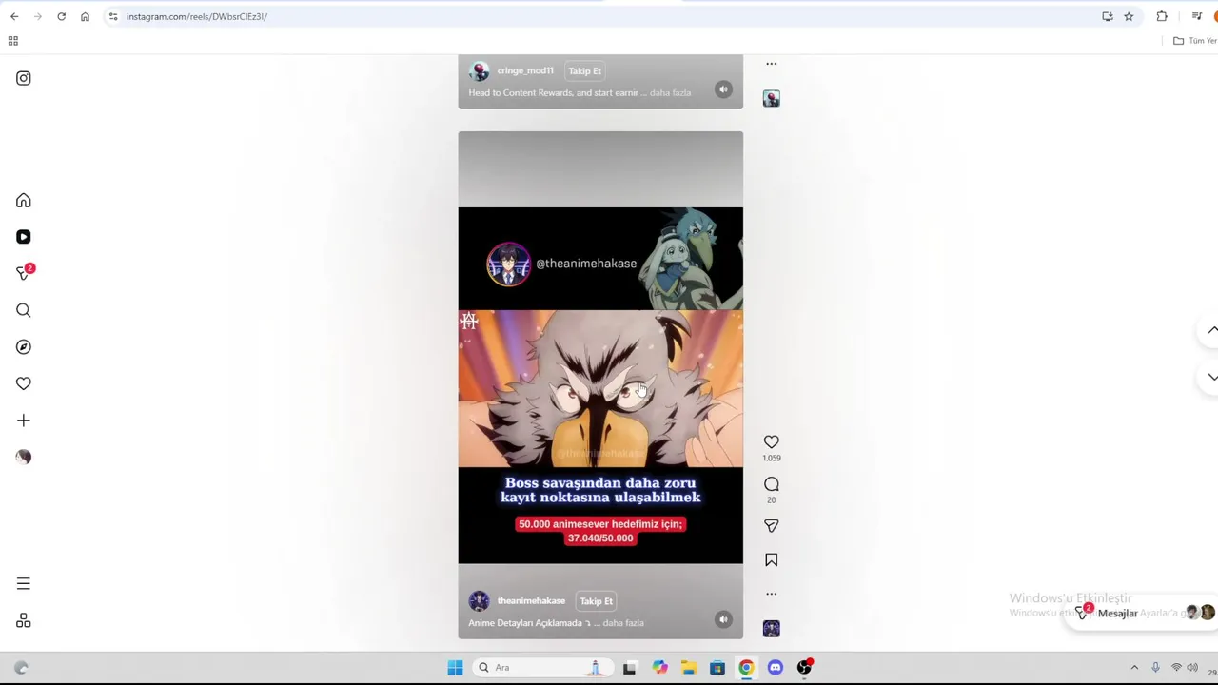1218x685 pixels.
Task: Open Discord from taskbar
Action: 776,668
